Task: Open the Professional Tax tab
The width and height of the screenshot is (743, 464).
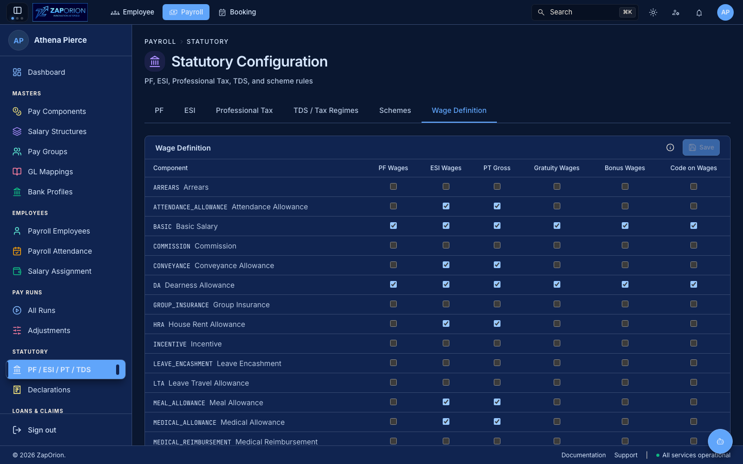Action: coord(245,110)
